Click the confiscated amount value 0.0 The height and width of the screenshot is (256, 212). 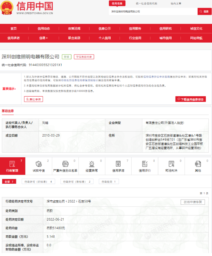tap(49, 245)
